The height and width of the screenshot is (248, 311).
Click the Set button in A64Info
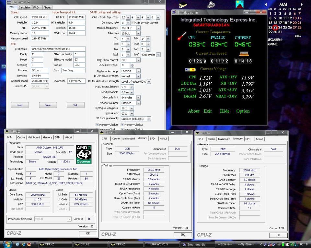pos(75,105)
